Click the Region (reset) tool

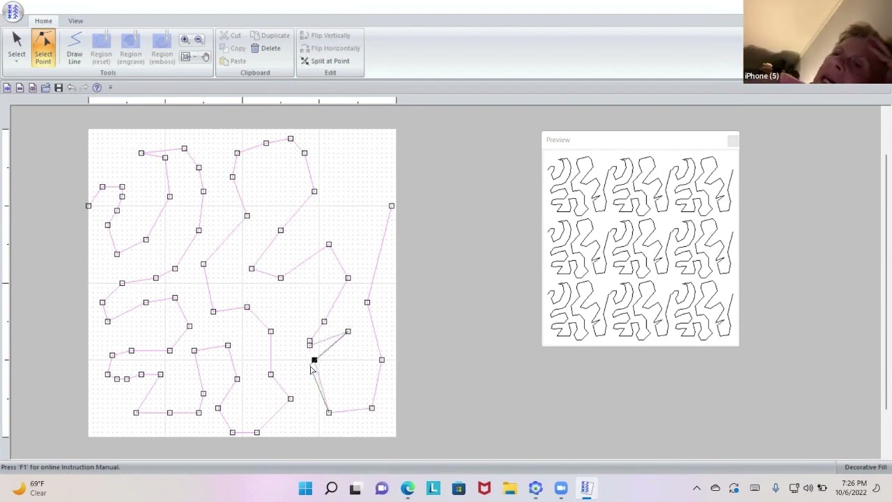(101, 48)
